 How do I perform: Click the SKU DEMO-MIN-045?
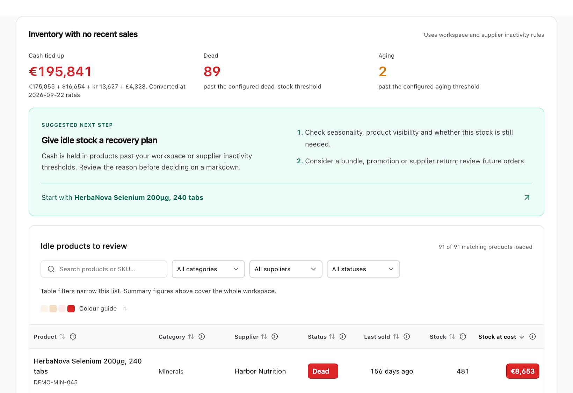[56, 382]
